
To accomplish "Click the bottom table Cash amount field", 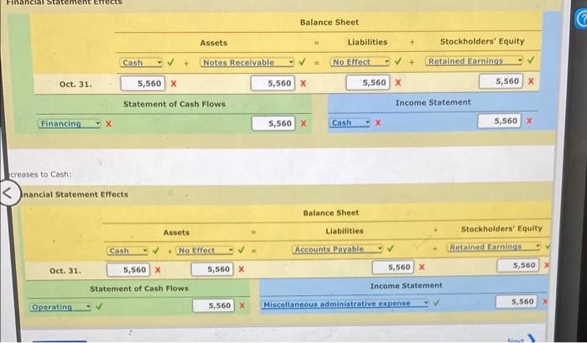I will [x=128, y=269].
